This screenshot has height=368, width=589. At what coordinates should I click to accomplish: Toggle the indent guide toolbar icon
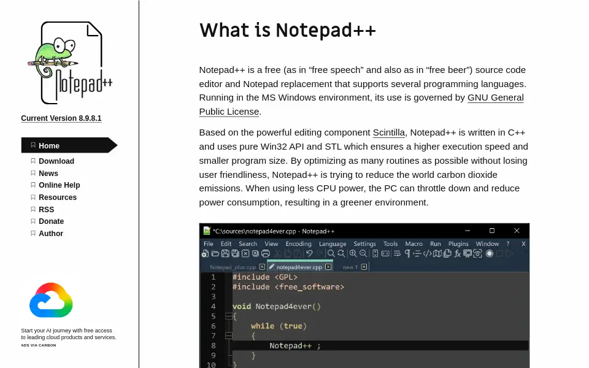click(x=417, y=253)
